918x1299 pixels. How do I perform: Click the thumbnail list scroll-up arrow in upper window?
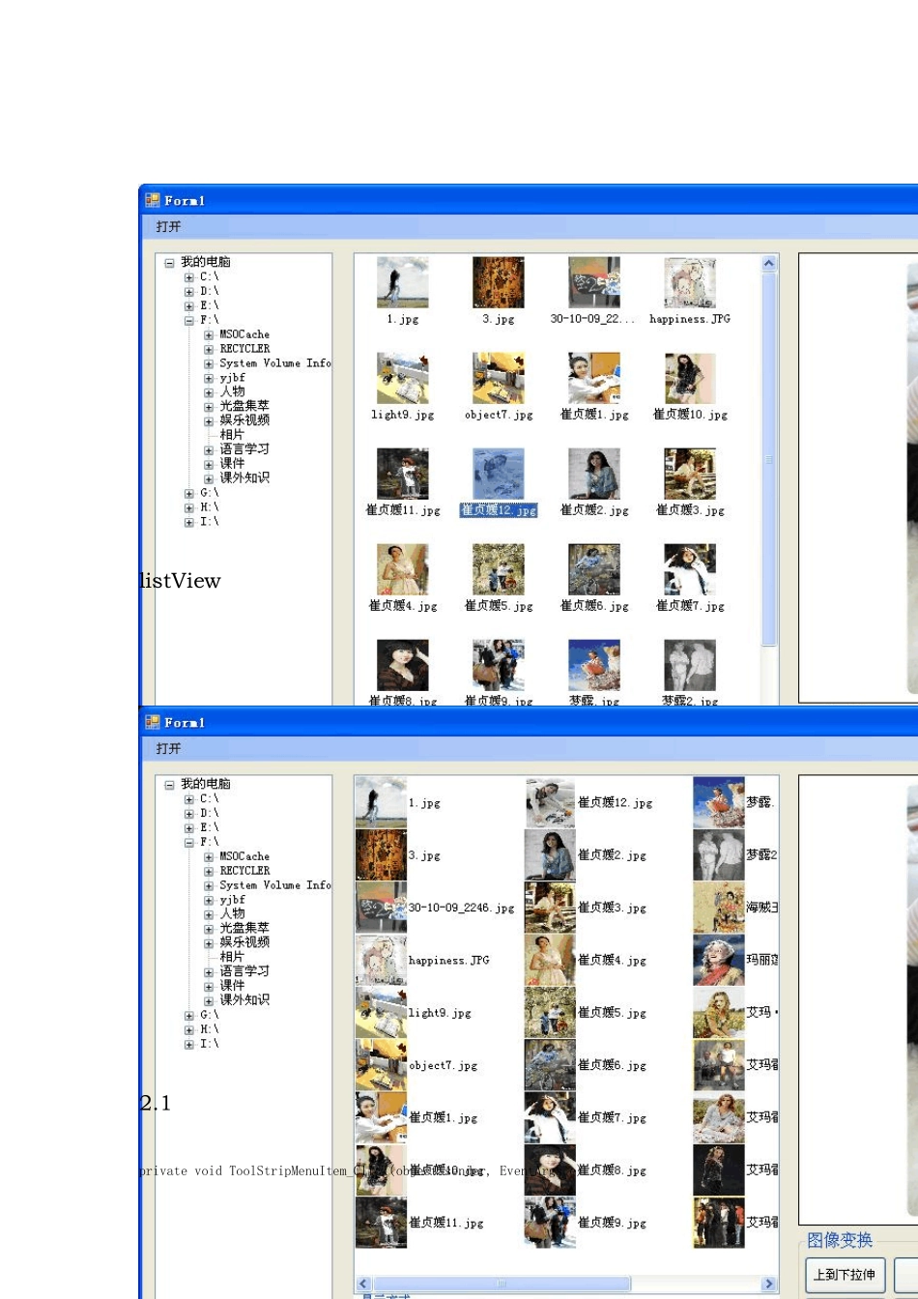tap(769, 263)
